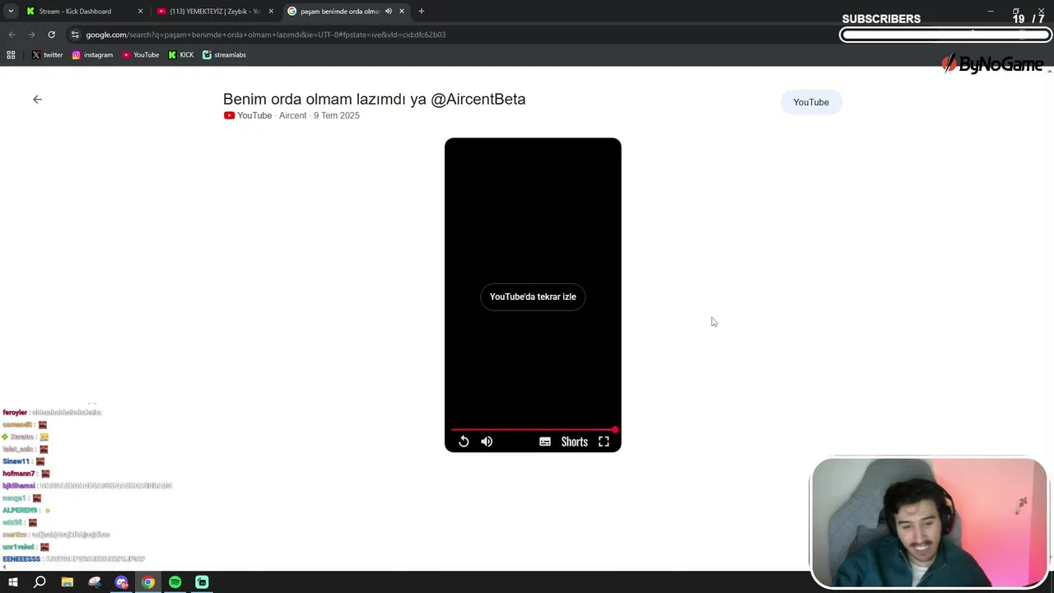The width and height of the screenshot is (1054, 593).
Task: Open the apps grid in bookmarks bar
Action: [x=11, y=55]
